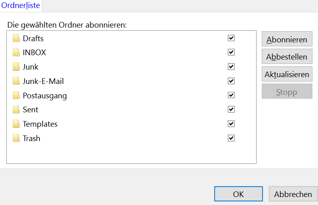Screen dimensions: 318x205
Task: Toggle the INBOX subscription checkbox
Action: click(231, 52)
